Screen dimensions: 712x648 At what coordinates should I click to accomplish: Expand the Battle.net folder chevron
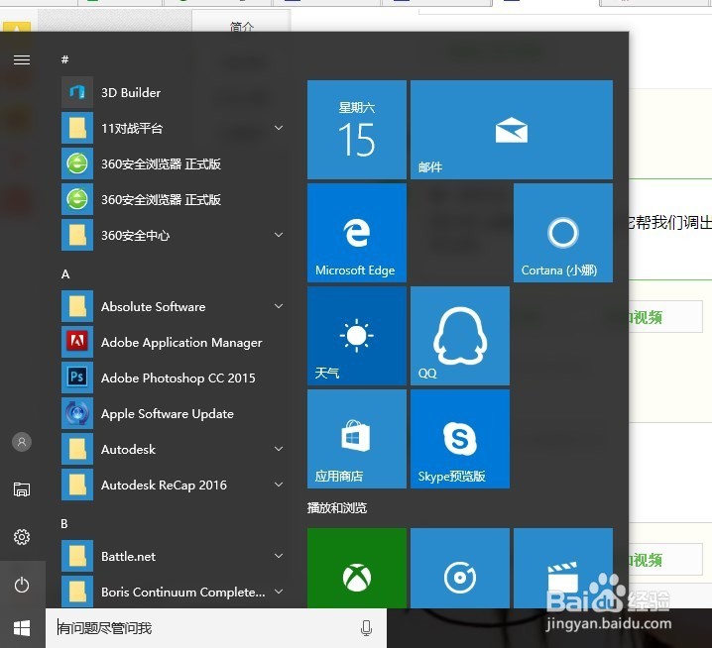click(x=279, y=556)
